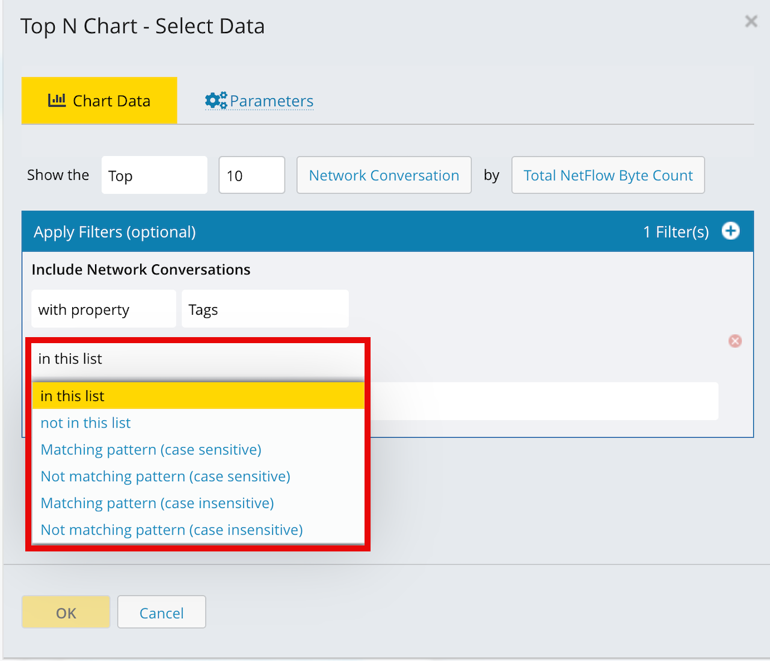
Task: Click the count field showing 10
Action: click(x=251, y=175)
